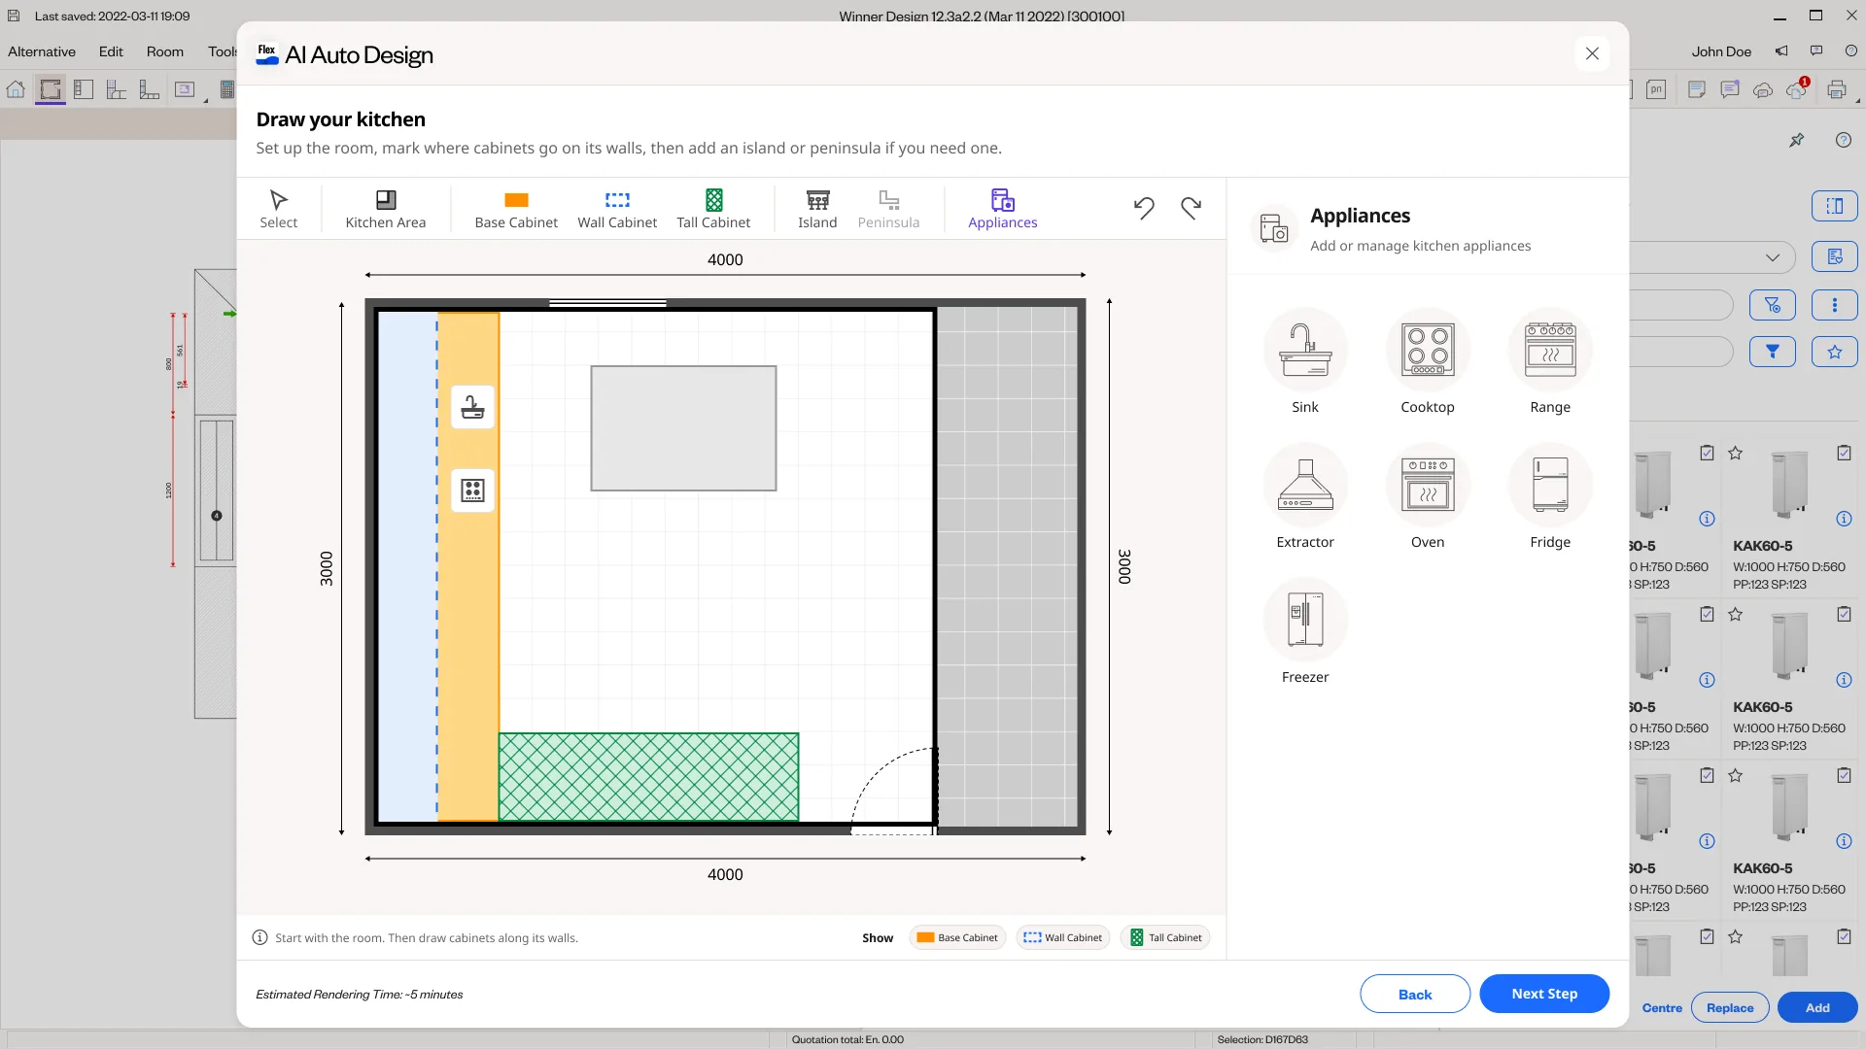Close the AI Auto Design dialog

tap(1592, 53)
